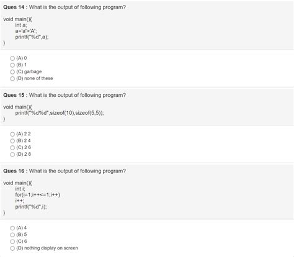Click the printf sizeof code line
Image resolution: width=294 pixels, height=257 pixels.
(x=60, y=113)
